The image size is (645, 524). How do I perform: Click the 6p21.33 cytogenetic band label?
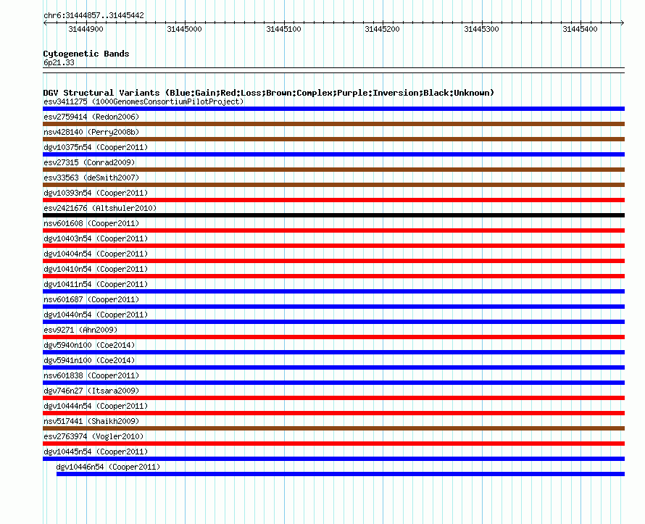point(59,62)
